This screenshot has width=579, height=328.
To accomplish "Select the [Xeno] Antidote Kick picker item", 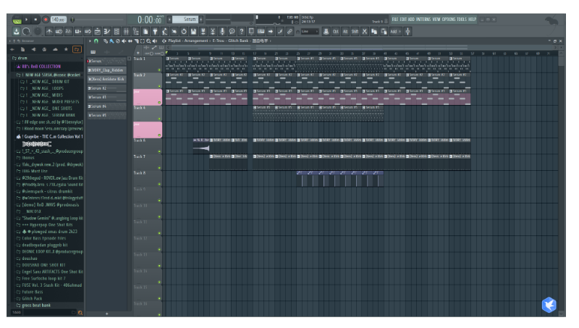I will pos(106,79).
